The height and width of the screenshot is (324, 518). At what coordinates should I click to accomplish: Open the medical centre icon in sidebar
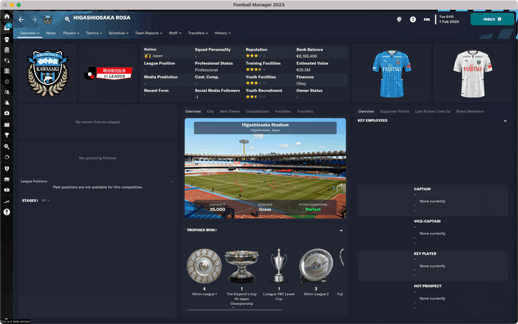[6, 113]
